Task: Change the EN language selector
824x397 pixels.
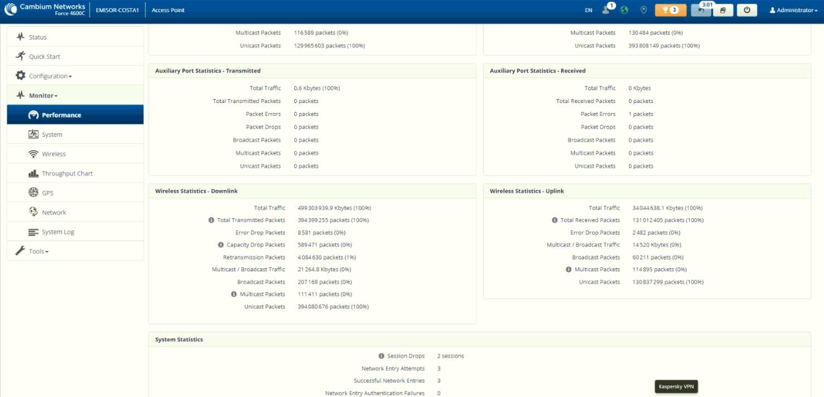Action: coord(588,10)
